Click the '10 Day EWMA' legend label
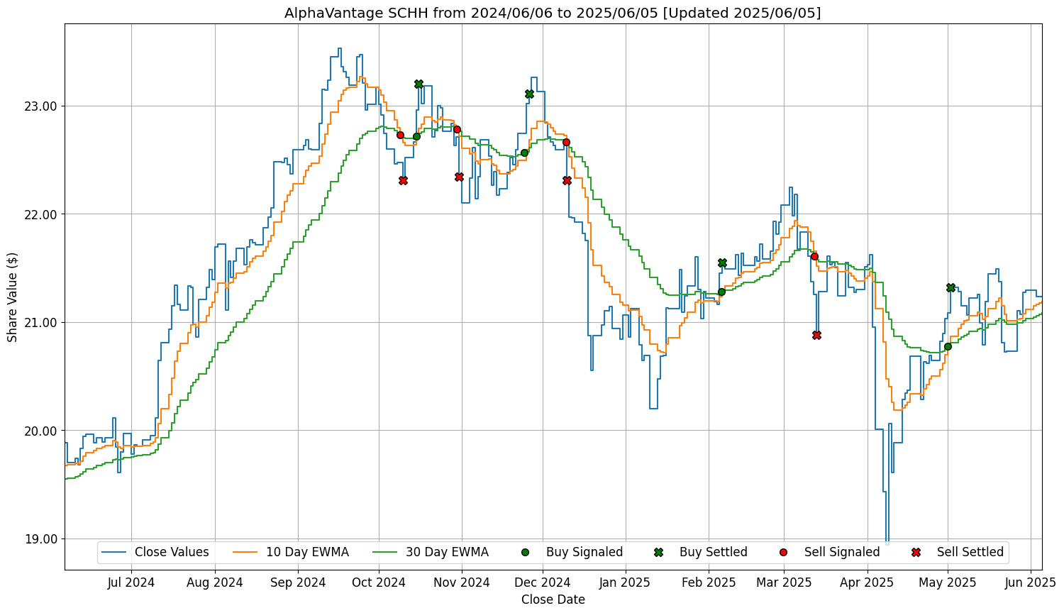1064x613 pixels. [307, 552]
